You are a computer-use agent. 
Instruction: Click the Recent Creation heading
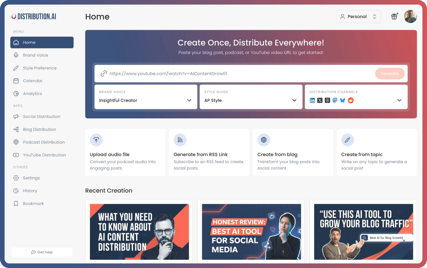pyautogui.click(x=109, y=191)
